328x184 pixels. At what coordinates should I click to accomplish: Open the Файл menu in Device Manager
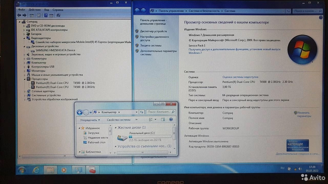click(x=21, y=10)
